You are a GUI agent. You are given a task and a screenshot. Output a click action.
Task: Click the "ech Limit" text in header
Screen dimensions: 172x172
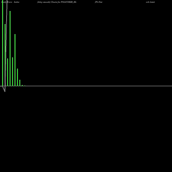(150, 2)
